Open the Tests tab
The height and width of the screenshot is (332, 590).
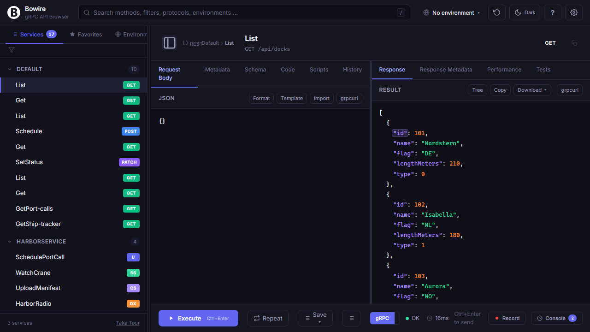(543, 70)
